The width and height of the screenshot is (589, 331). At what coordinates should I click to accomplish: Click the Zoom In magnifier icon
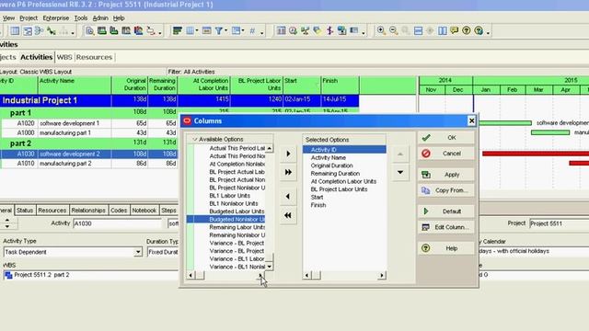(381, 30)
